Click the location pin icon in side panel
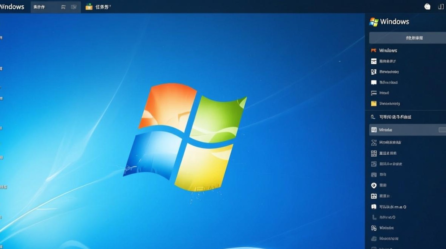 click(374, 185)
